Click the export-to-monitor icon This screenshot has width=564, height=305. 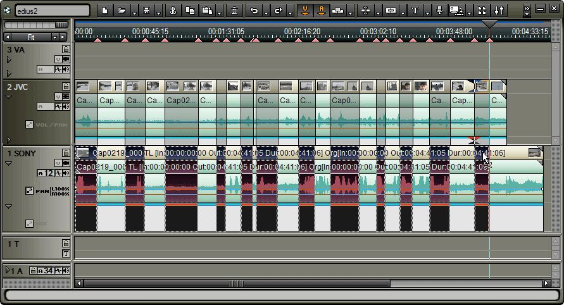click(x=457, y=10)
